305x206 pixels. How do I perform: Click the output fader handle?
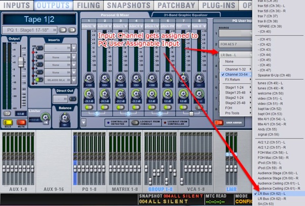(x=21, y=62)
